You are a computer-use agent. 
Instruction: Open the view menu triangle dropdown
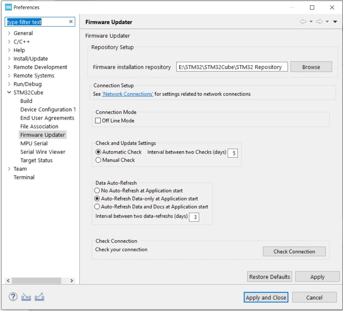tap(335, 22)
